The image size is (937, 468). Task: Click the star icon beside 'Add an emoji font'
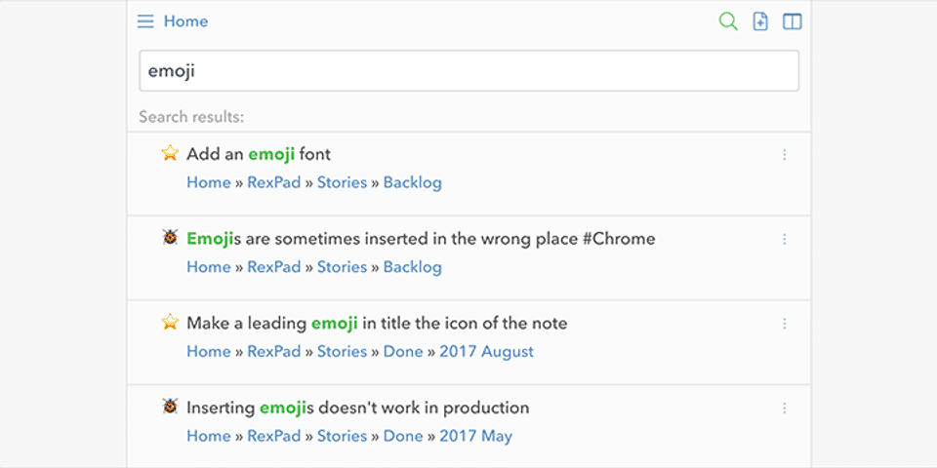pos(170,153)
